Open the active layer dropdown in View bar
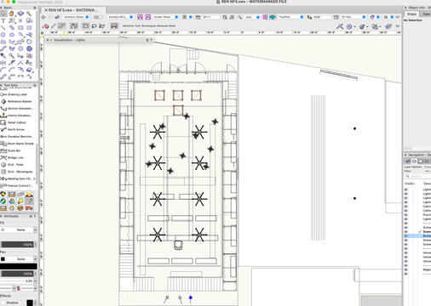The width and height of the screenshot is (431, 306). (x=120, y=17)
